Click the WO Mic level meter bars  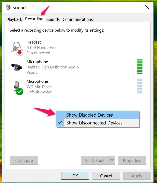pyautogui.click(x=140, y=86)
